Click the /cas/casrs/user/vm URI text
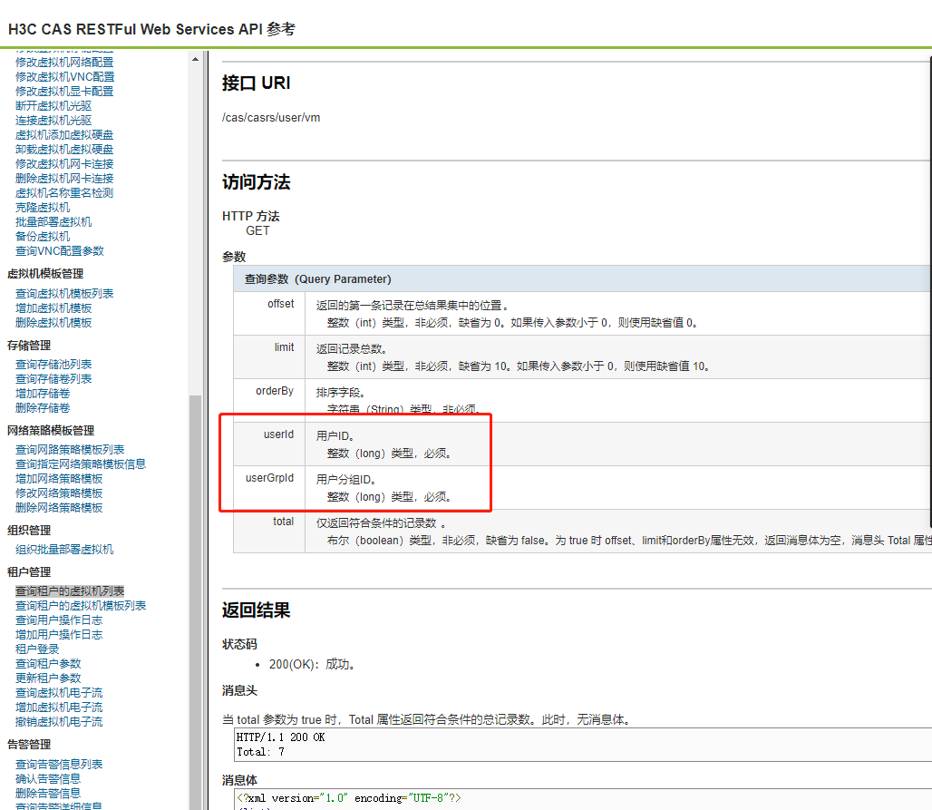This screenshot has height=810, width=932. pyautogui.click(x=271, y=118)
